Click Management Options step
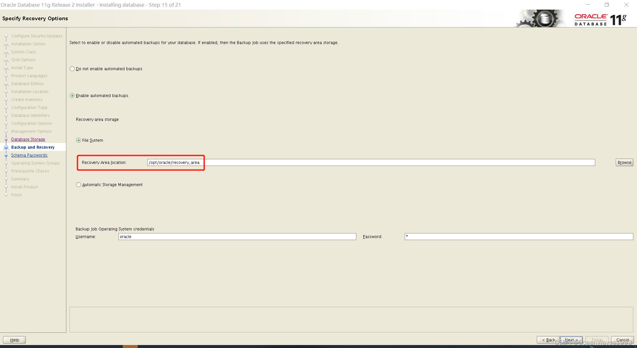The height and width of the screenshot is (348, 637). coord(32,131)
